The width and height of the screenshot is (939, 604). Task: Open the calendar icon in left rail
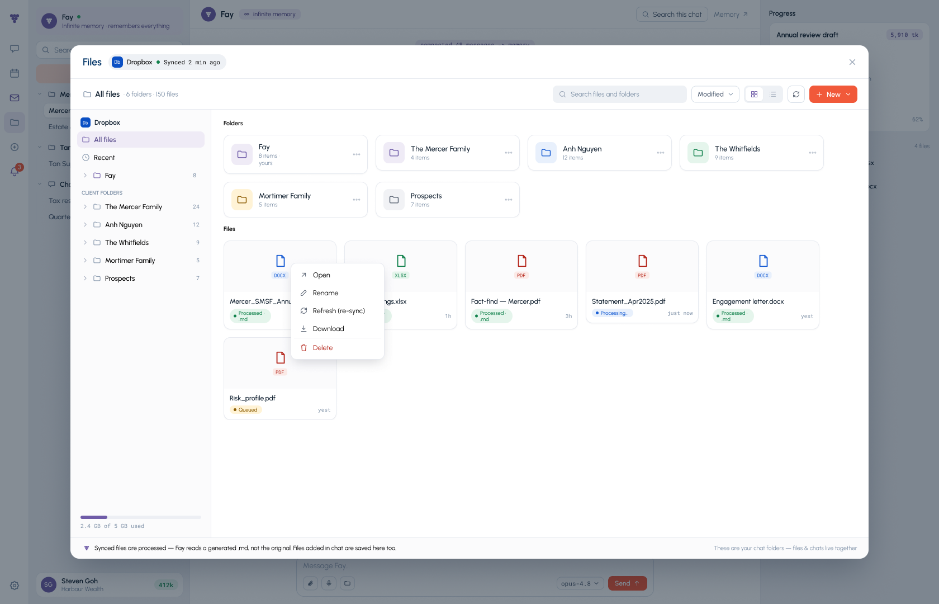click(x=15, y=73)
